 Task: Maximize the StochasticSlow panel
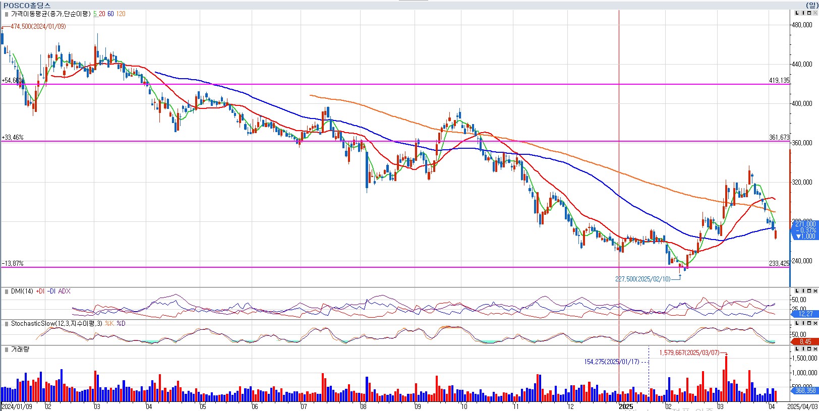tap(809, 323)
